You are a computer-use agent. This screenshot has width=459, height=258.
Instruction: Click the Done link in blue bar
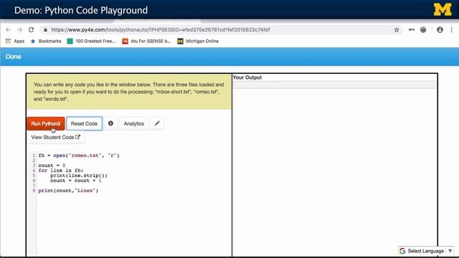click(x=13, y=57)
